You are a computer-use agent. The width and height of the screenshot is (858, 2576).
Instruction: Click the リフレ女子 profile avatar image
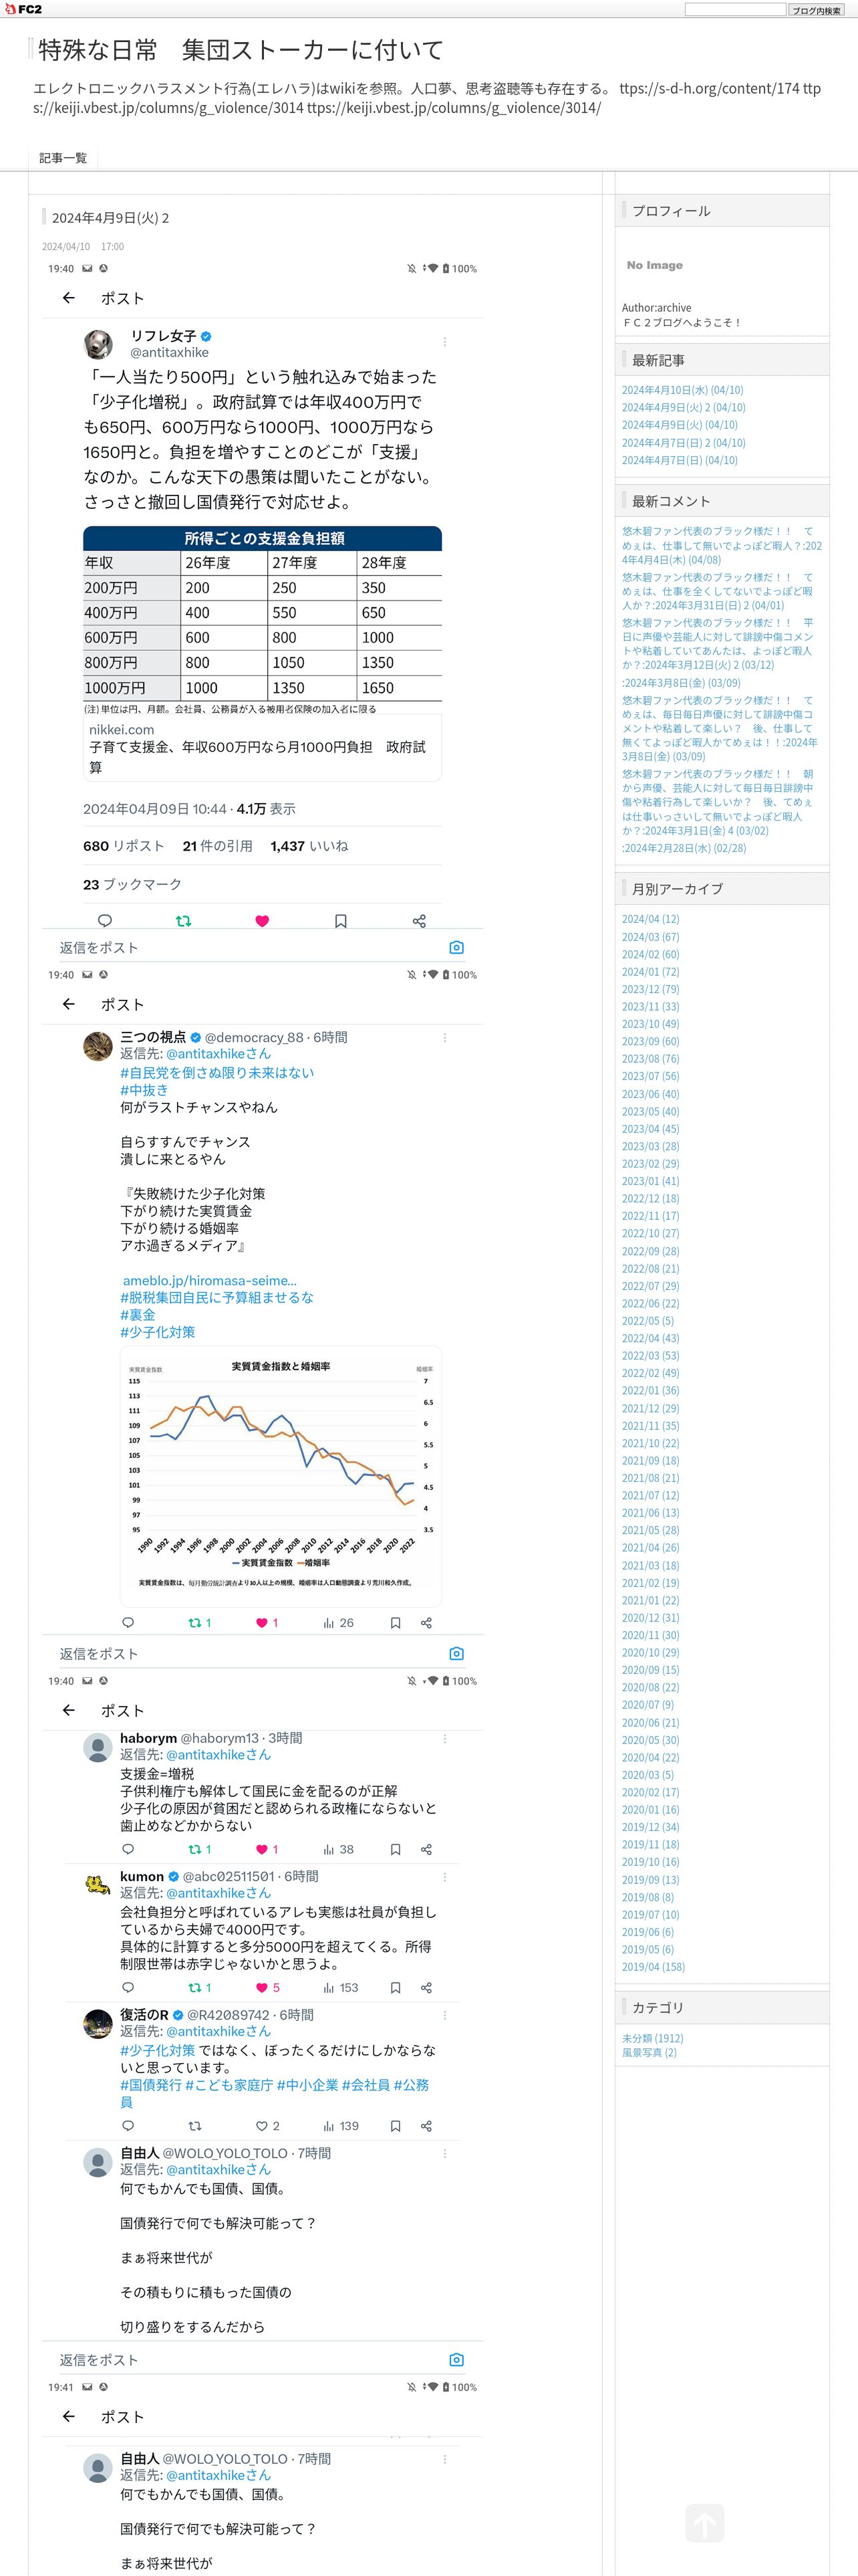[x=98, y=344]
